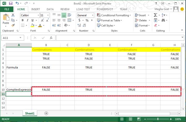The image size is (186, 122).
Task: Decrease font size with smaller A icon
Action: click(47, 20)
